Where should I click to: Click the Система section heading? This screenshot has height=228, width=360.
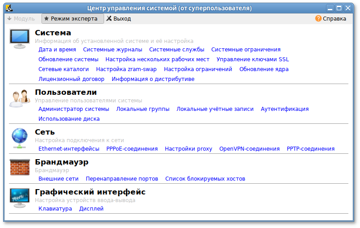53,33
